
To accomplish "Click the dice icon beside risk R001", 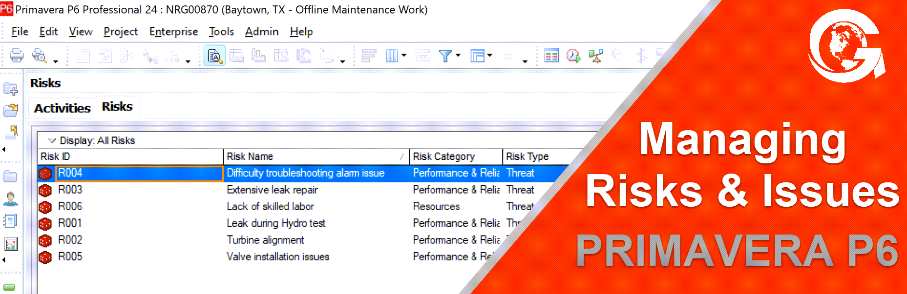I will click(45, 224).
